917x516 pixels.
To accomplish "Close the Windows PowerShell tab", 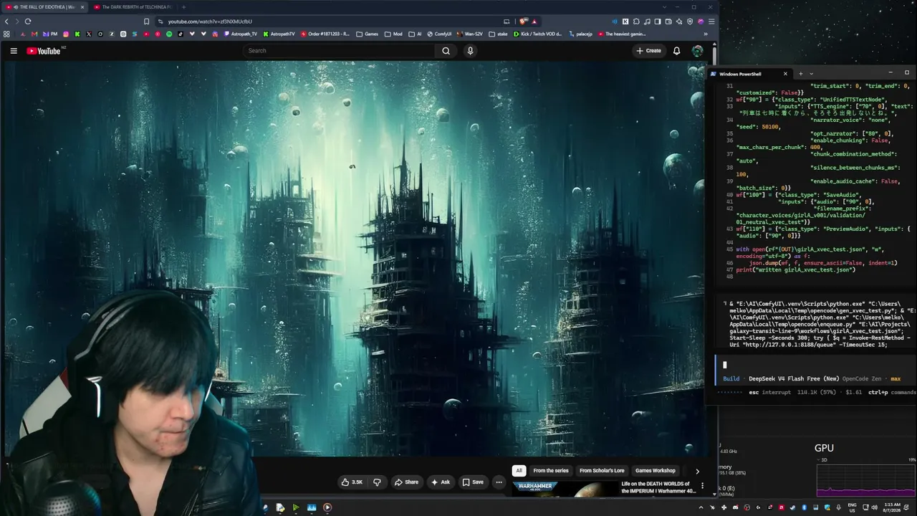I will pyautogui.click(x=785, y=74).
